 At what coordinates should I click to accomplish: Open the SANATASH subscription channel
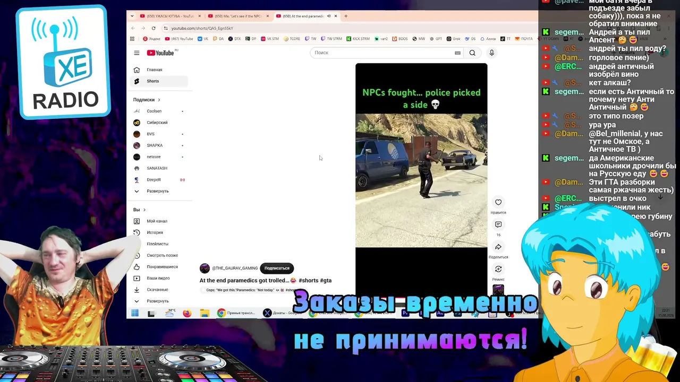(160, 168)
